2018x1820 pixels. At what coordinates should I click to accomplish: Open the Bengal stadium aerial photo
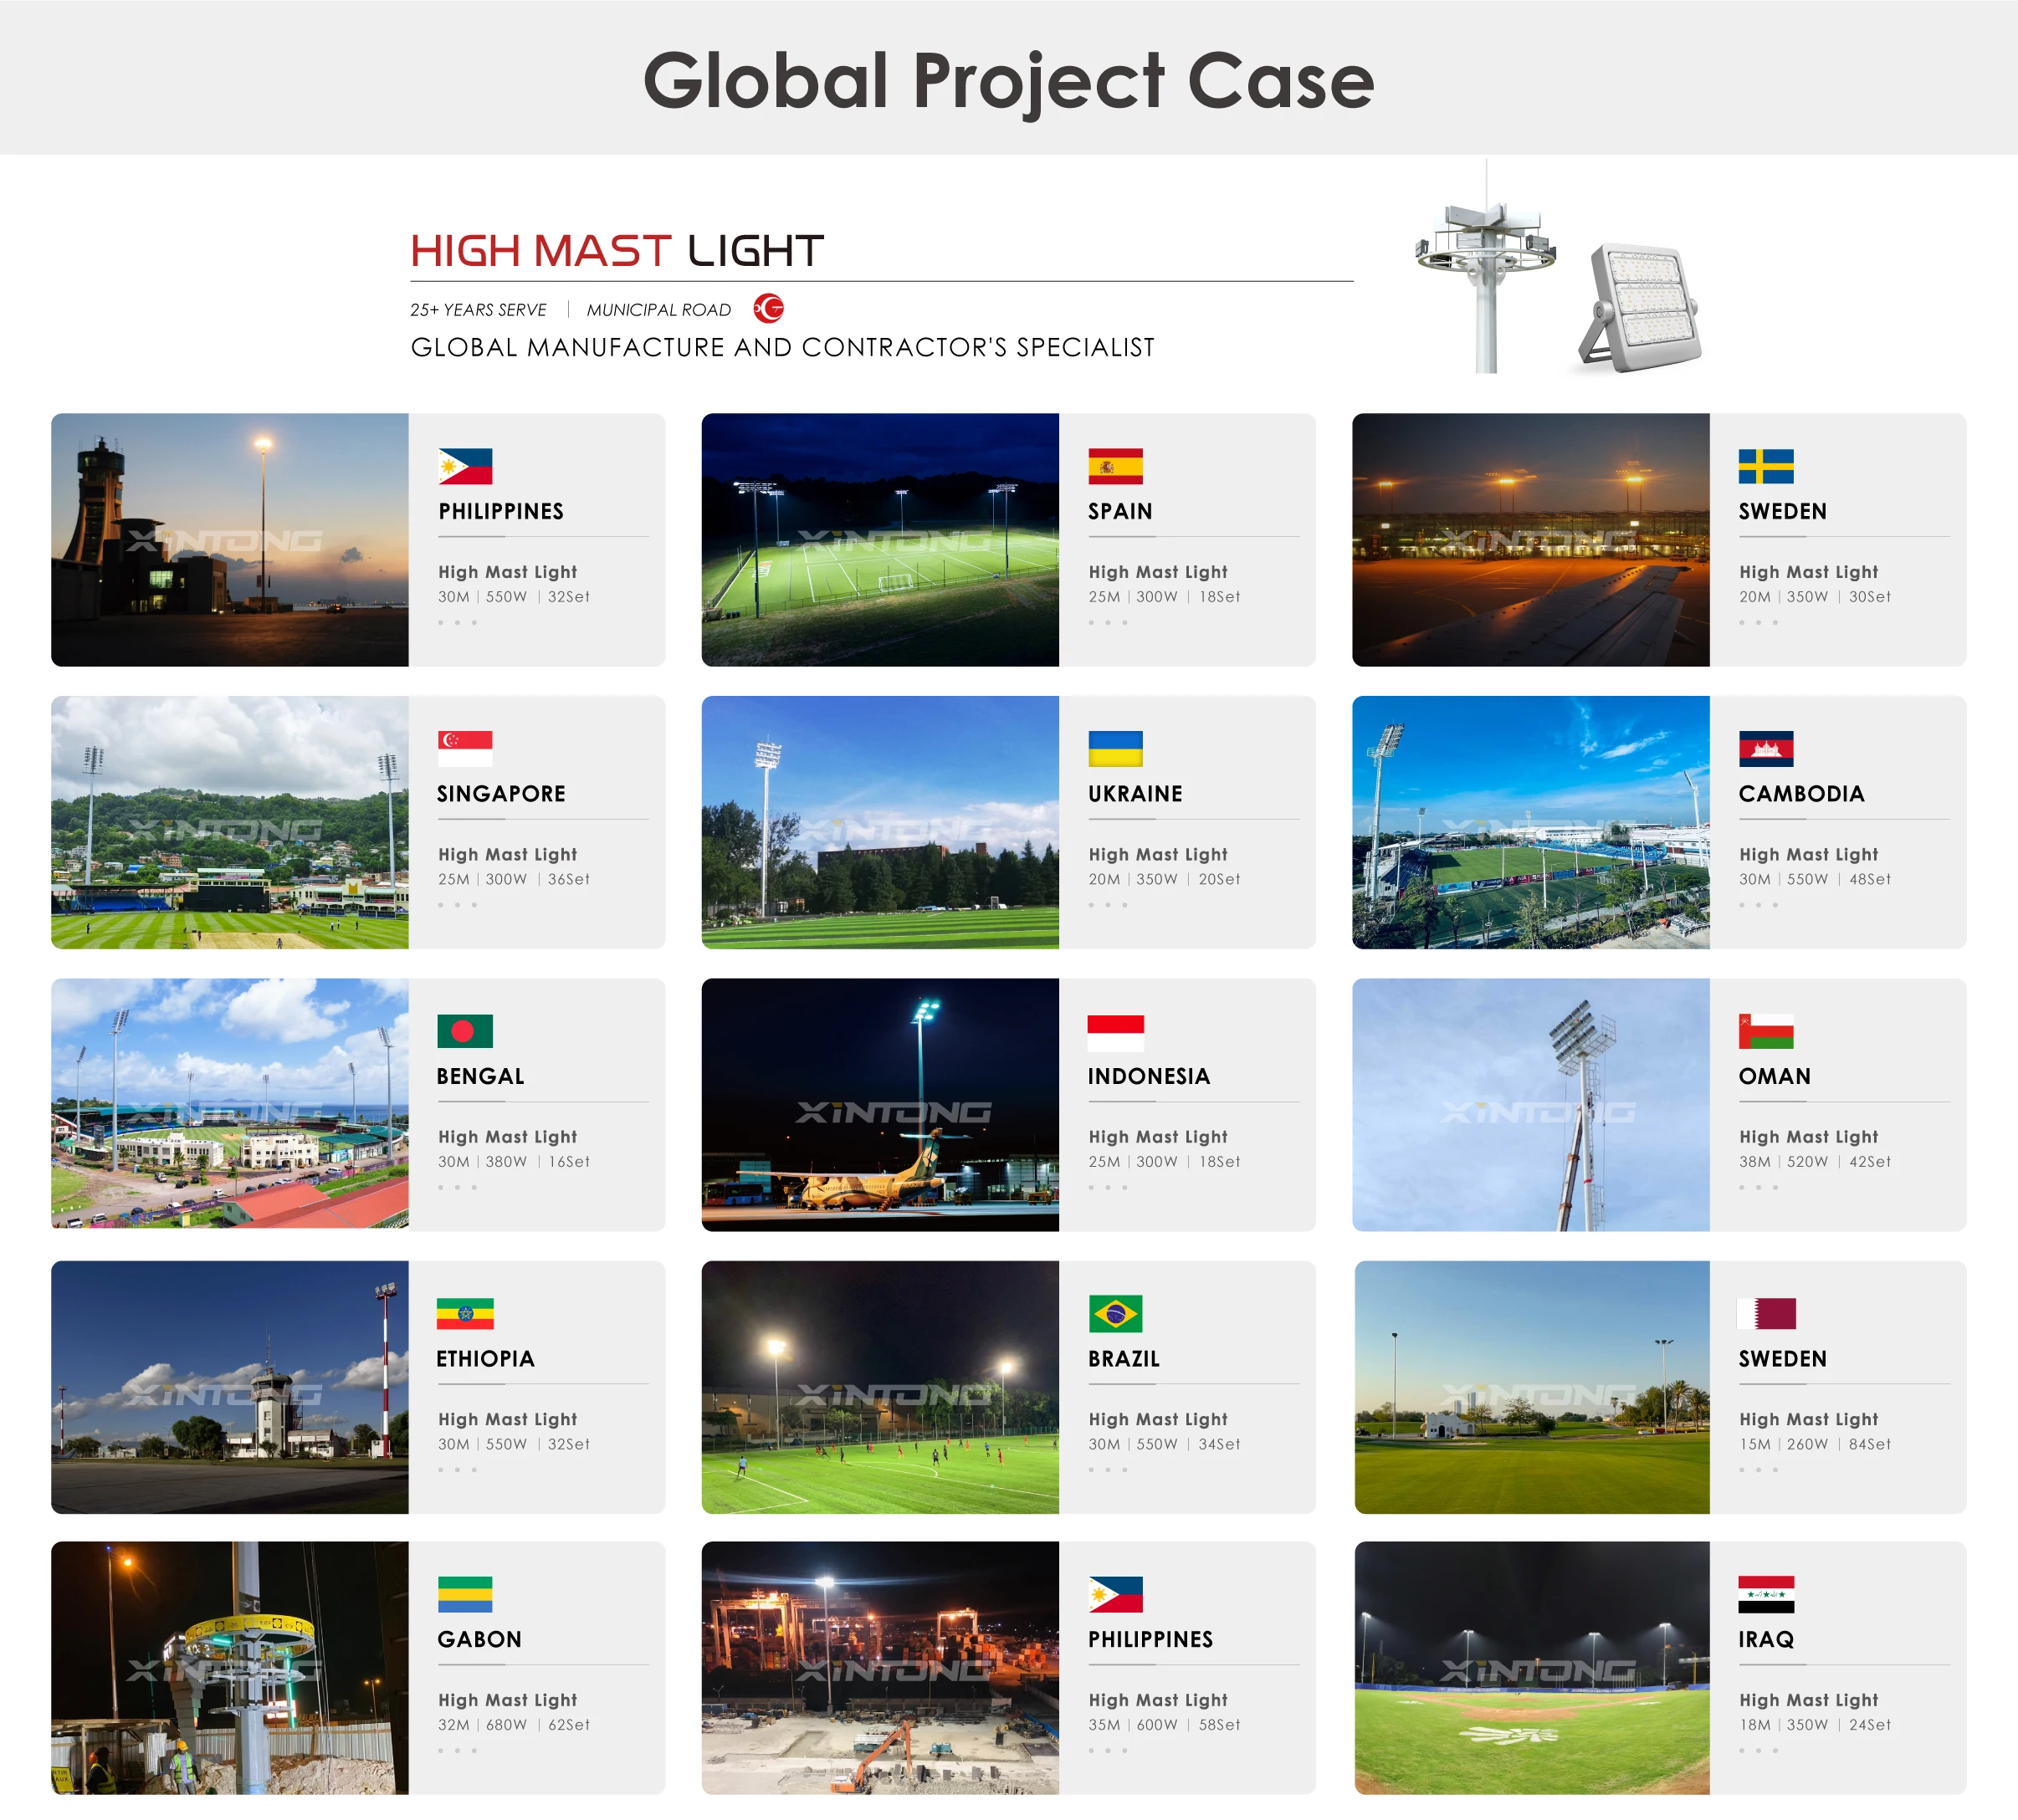[x=229, y=1104]
